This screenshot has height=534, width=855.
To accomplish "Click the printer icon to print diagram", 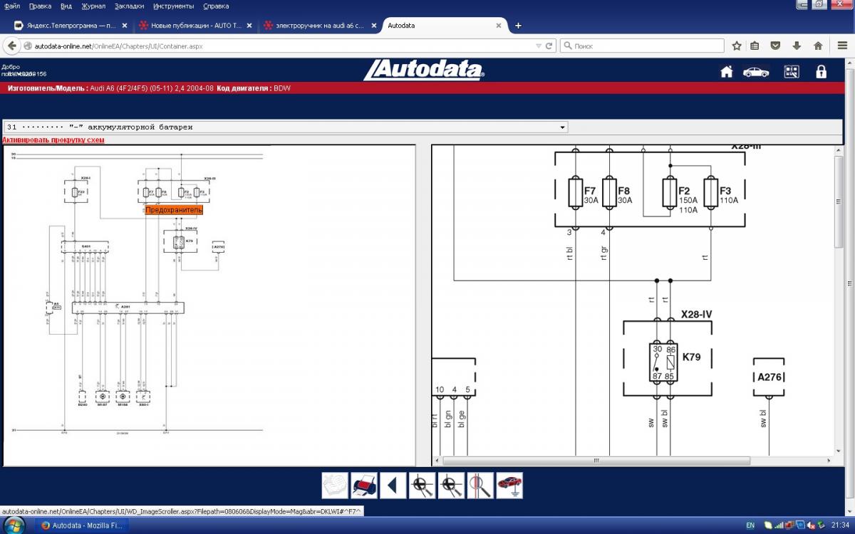I will pos(363,486).
